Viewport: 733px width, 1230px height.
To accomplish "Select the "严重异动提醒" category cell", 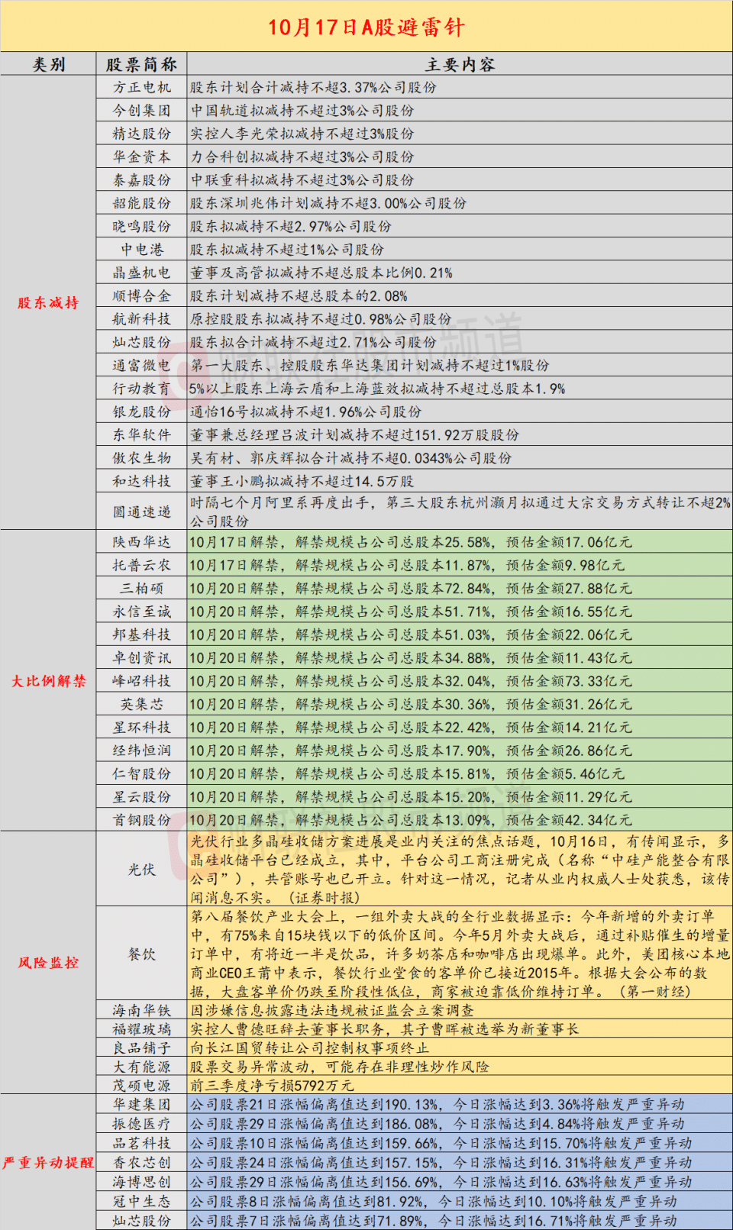I will click(x=48, y=1162).
